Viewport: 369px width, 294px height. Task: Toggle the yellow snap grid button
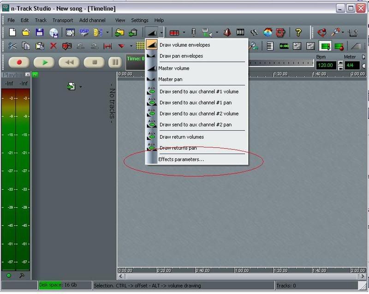point(140,46)
